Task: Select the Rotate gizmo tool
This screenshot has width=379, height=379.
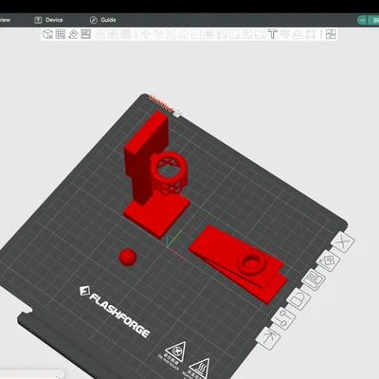Action: (158, 34)
